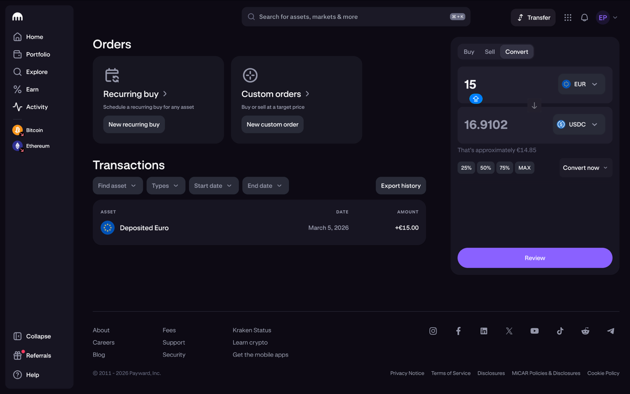
Task: Open the apps grid menu icon
Action: [568, 17]
